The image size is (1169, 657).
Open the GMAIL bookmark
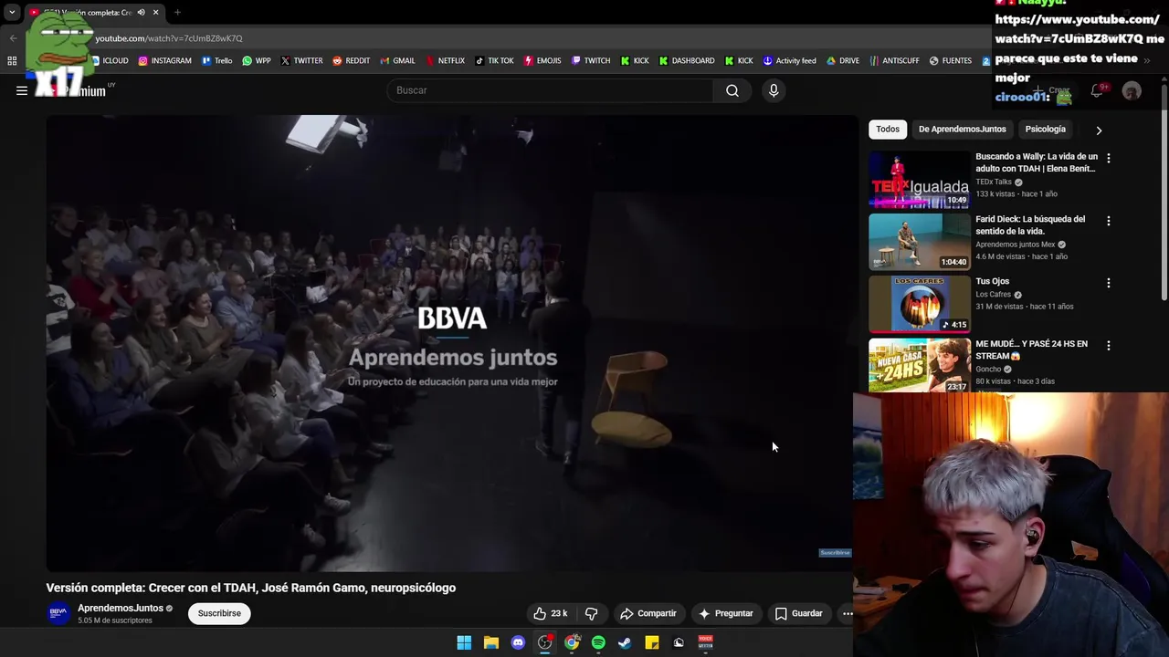pyautogui.click(x=396, y=60)
